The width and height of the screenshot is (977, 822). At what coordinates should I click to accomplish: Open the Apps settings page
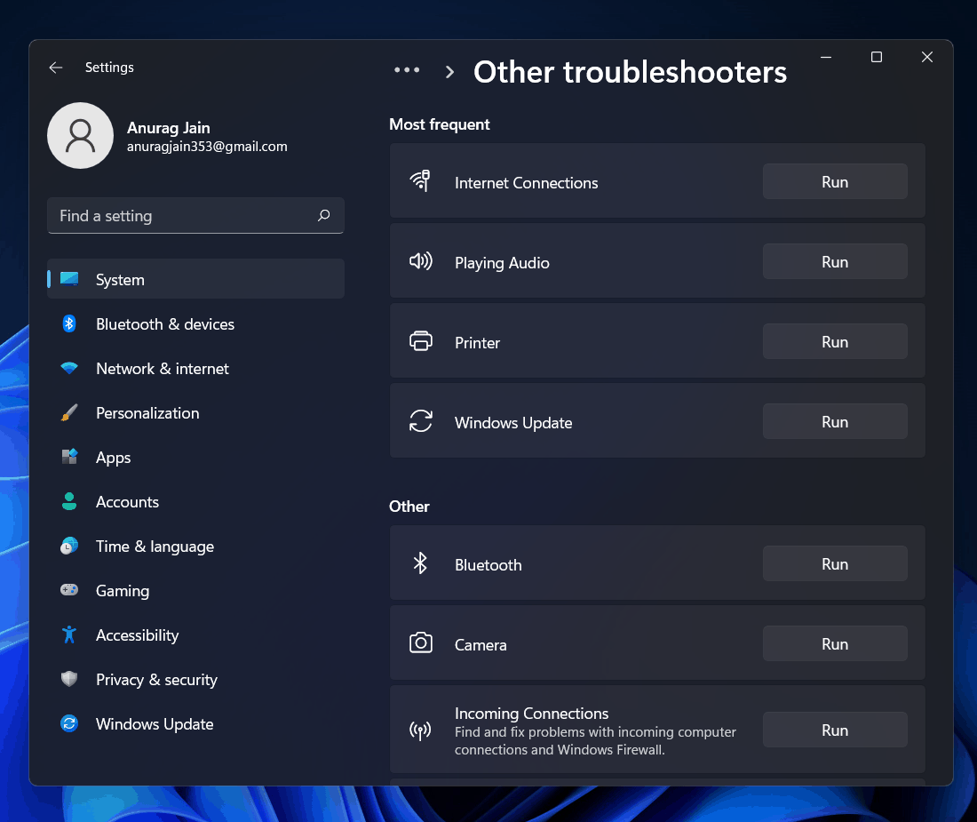[195, 457]
